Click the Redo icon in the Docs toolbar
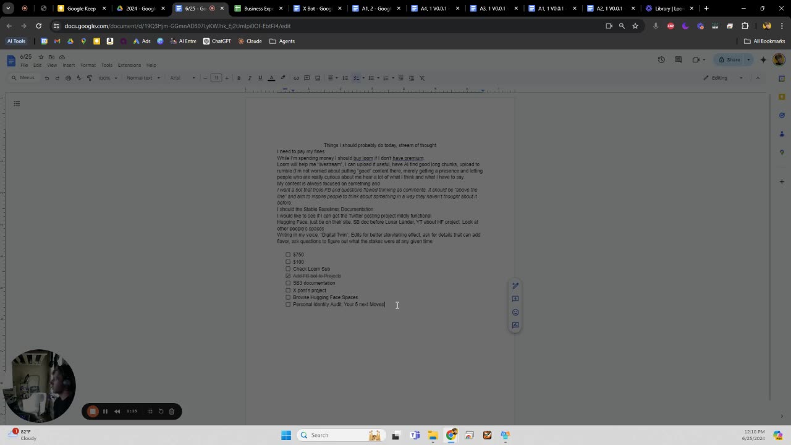The width and height of the screenshot is (791, 445). click(x=57, y=78)
